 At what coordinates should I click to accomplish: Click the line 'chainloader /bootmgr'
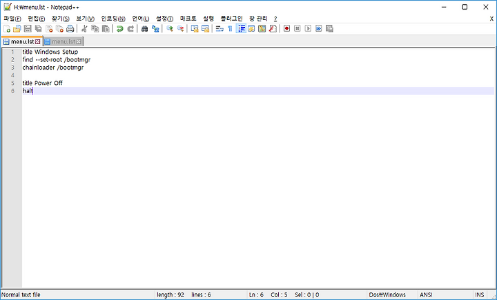coord(53,68)
